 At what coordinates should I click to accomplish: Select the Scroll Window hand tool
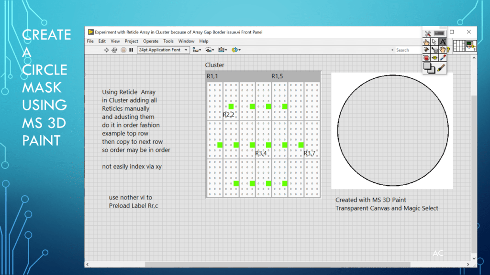point(443,50)
